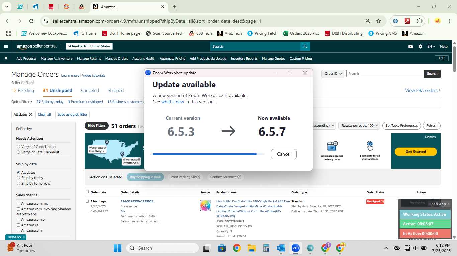Open the what's new link in Zoom dialog

tap(173, 102)
